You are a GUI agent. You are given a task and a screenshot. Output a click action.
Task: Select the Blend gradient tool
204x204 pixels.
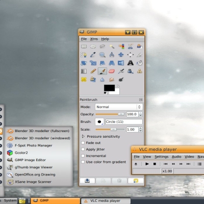coord(84,71)
